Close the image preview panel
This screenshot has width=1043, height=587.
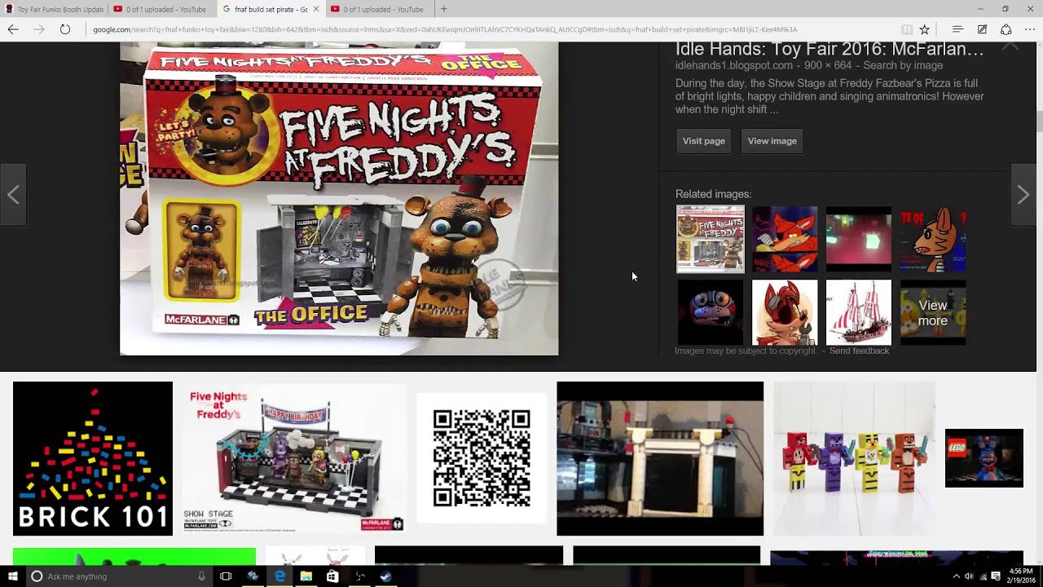(1010, 46)
